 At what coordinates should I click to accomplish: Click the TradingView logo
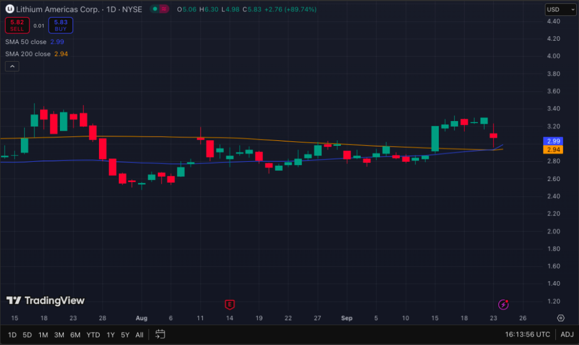[x=45, y=301]
